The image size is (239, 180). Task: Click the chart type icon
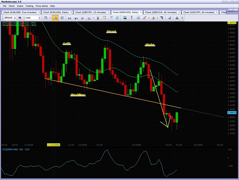pyautogui.click(x=46, y=18)
